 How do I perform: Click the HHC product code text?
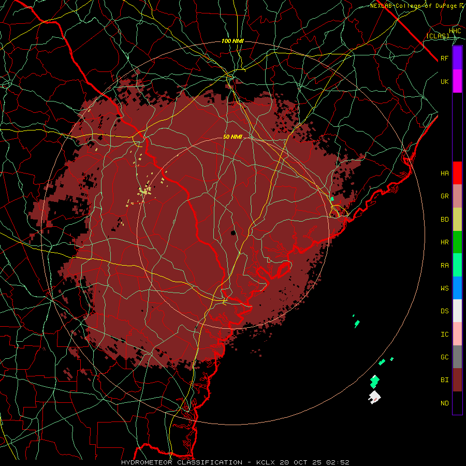point(455,31)
